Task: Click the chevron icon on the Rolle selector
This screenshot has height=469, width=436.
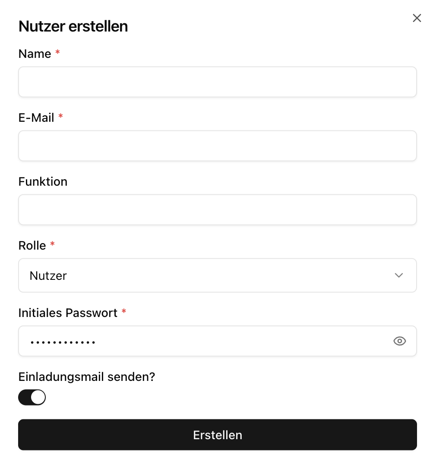Action: (398, 275)
